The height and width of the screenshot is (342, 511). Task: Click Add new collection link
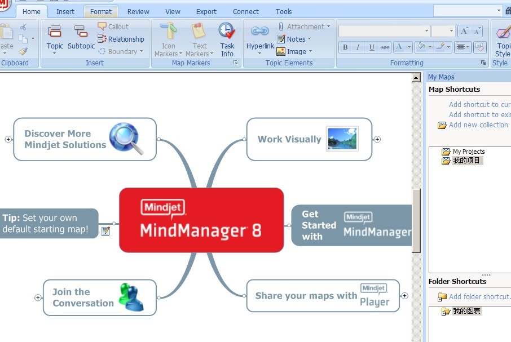tap(478, 125)
